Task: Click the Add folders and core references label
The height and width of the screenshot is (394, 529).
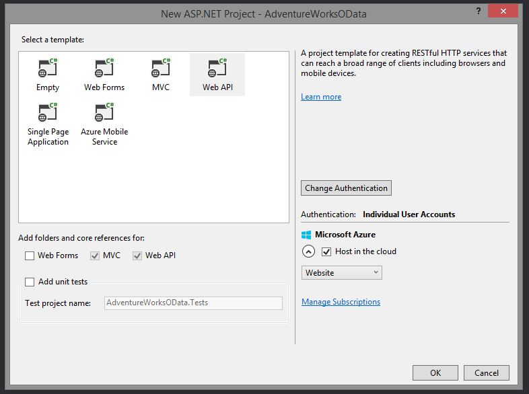Action: coord(81,238)
